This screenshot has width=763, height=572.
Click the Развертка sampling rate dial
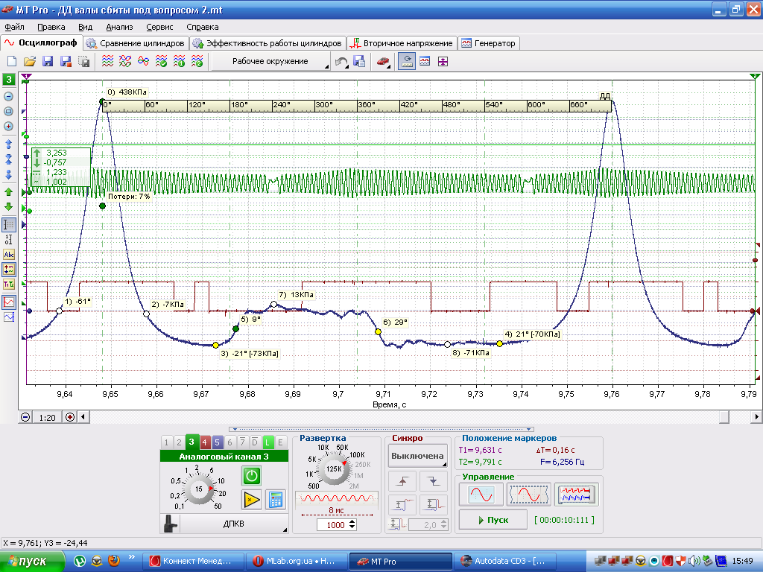coord(334,468)
